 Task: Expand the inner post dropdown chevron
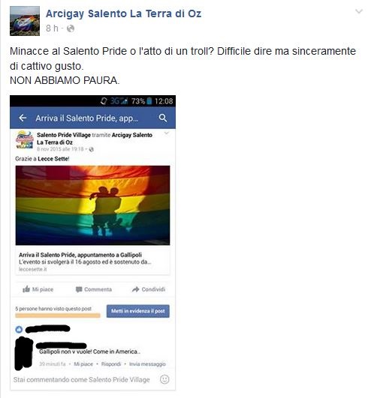pos(167,133)
